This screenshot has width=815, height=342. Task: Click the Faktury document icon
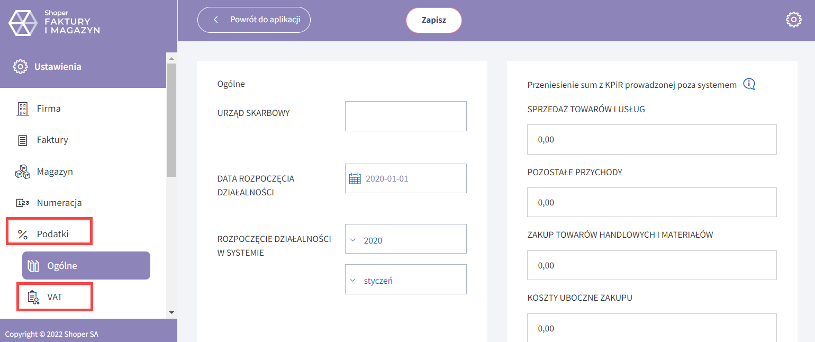(23, 140)
